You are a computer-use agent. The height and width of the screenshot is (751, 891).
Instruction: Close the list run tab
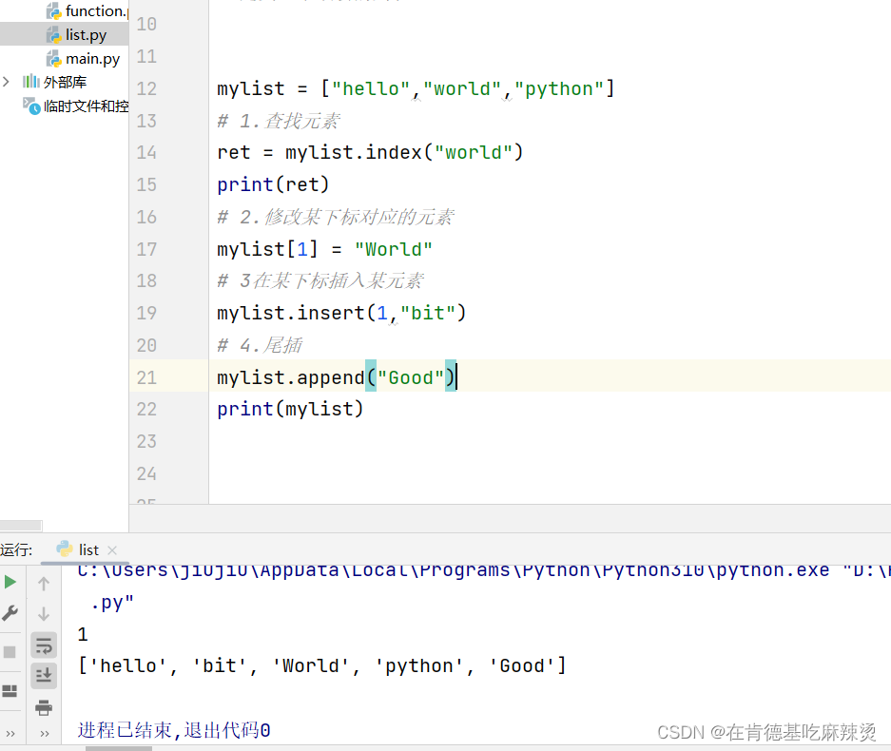(x=112, y=549)
